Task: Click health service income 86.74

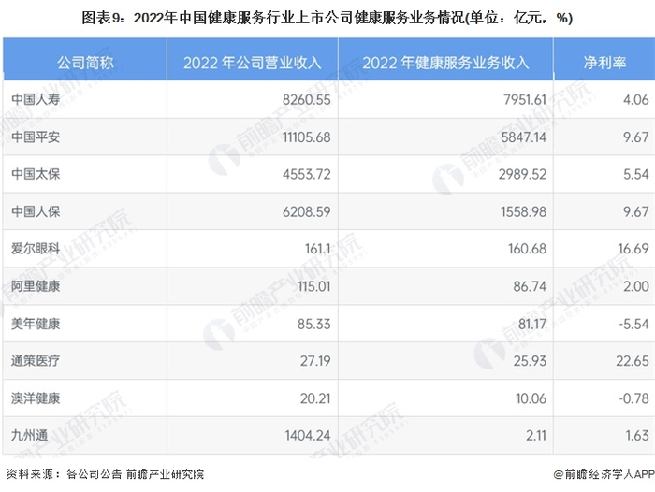Action: 530,286
